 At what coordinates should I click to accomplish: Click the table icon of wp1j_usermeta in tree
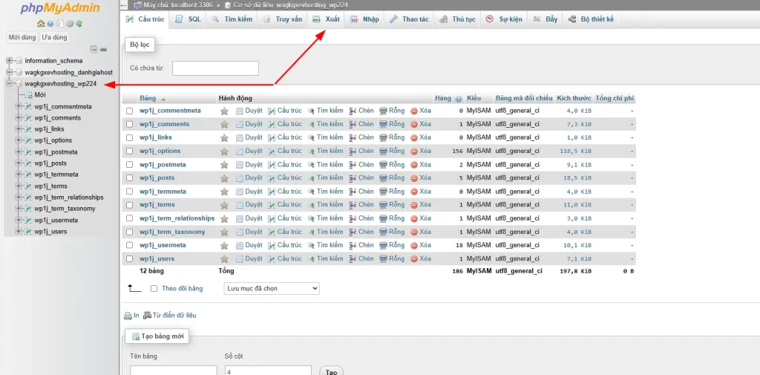coord(29,221)
